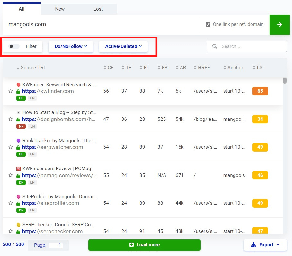
Task: Open the pcmag.com/reviews link
Action: pyautogui.click(x=59, y=175)
